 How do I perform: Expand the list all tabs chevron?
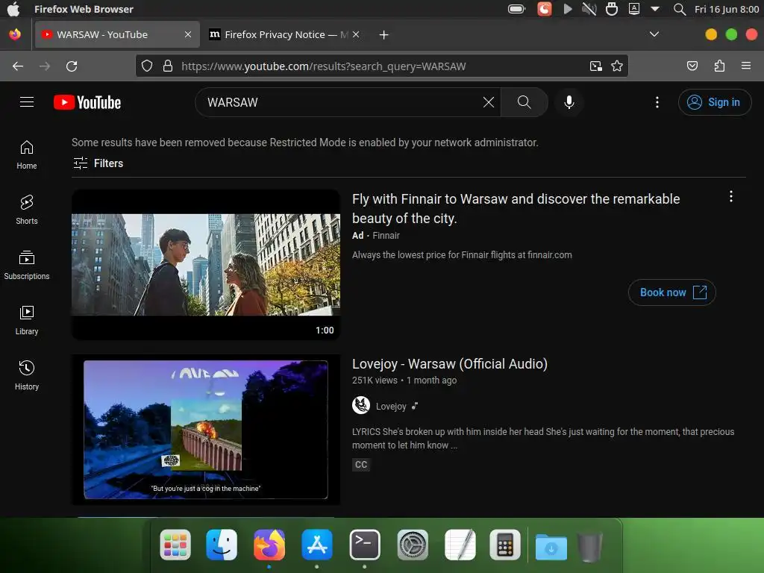pos(654,34)
